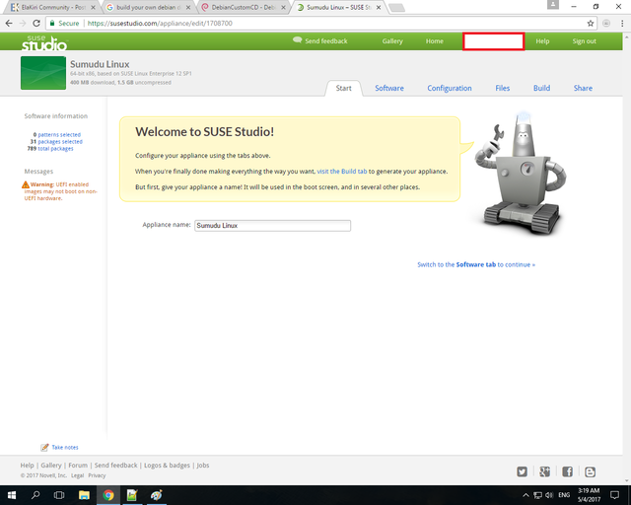This screenshot has height=505, width=631.
Task: Click footer Legal link
Action: pyautogui.click(x=77, y=475)
